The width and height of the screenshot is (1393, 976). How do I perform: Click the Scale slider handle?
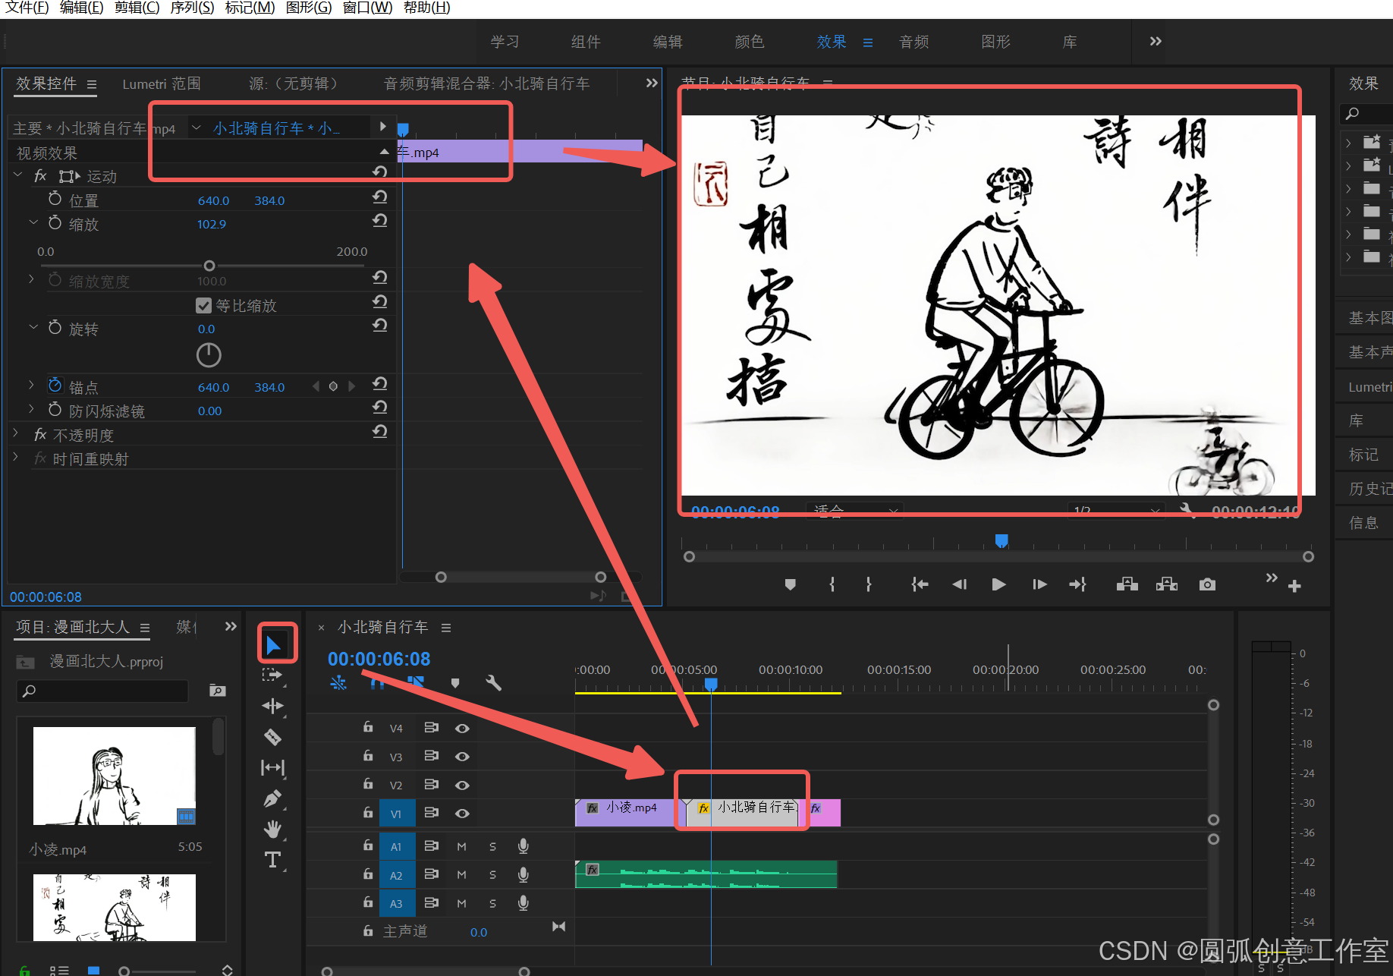coord(209,266)
